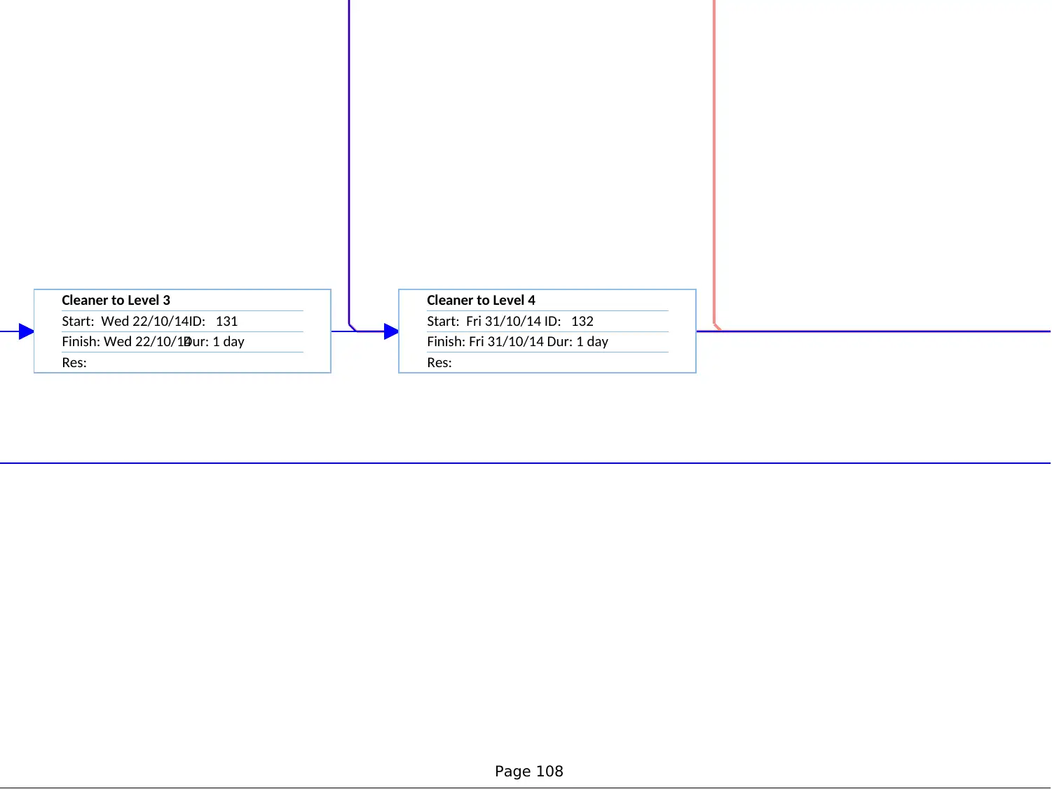
Task: Click 'Finish: Wed 22/10/14' in Level 3 box
Action: coord(126,342)
